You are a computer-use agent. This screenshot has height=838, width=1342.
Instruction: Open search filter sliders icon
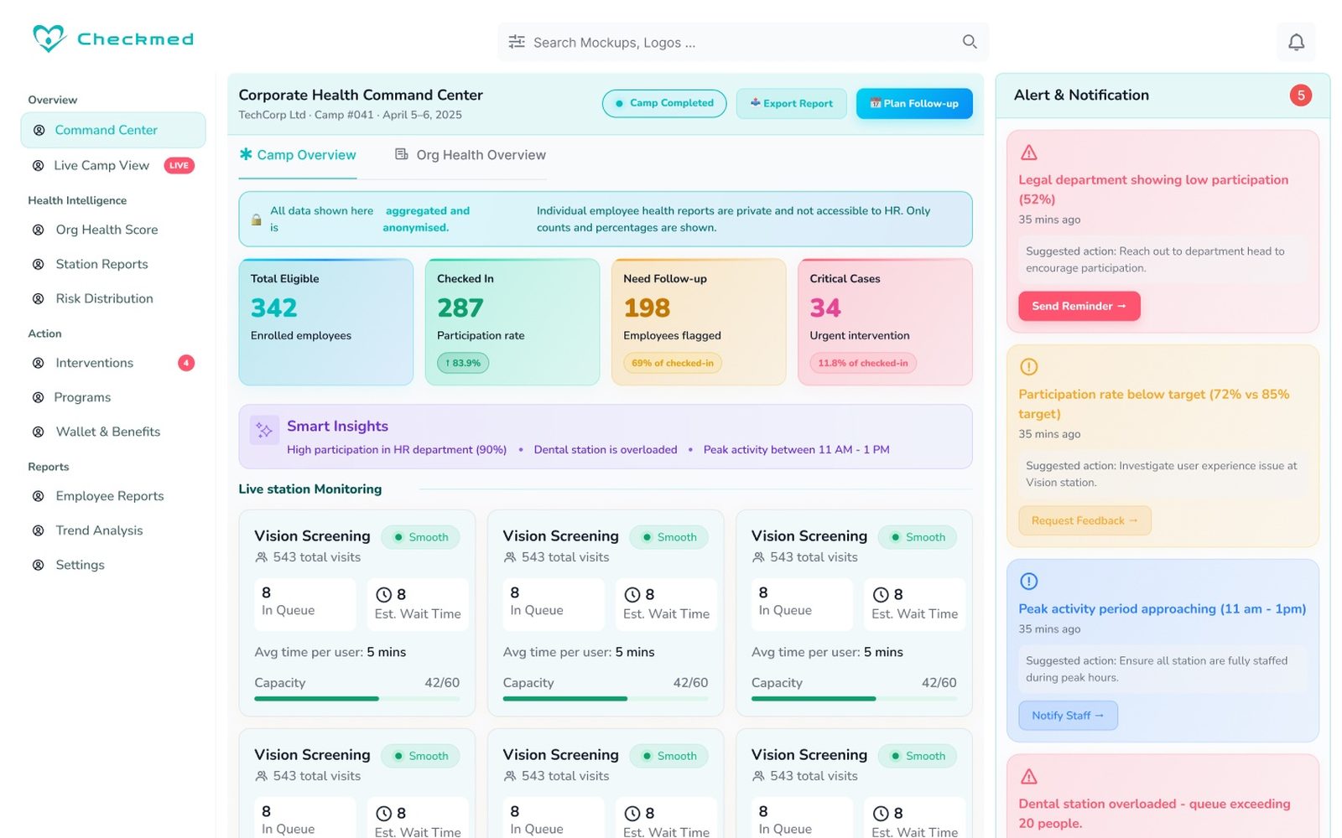[517, 42]
